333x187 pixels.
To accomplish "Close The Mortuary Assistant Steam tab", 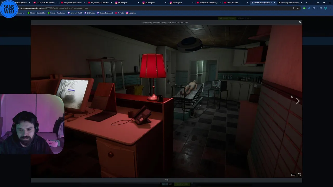I will [274, 3].
